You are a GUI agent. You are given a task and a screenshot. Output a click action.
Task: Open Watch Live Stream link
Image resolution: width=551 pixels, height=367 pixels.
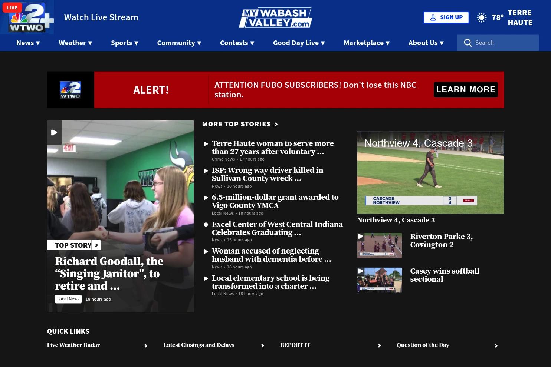(x=101, y=17)
